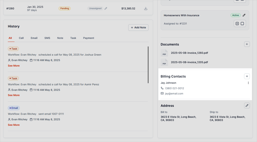The image size is (257, 142).
Task: Switch to the SMS tab
Action: 47,38
